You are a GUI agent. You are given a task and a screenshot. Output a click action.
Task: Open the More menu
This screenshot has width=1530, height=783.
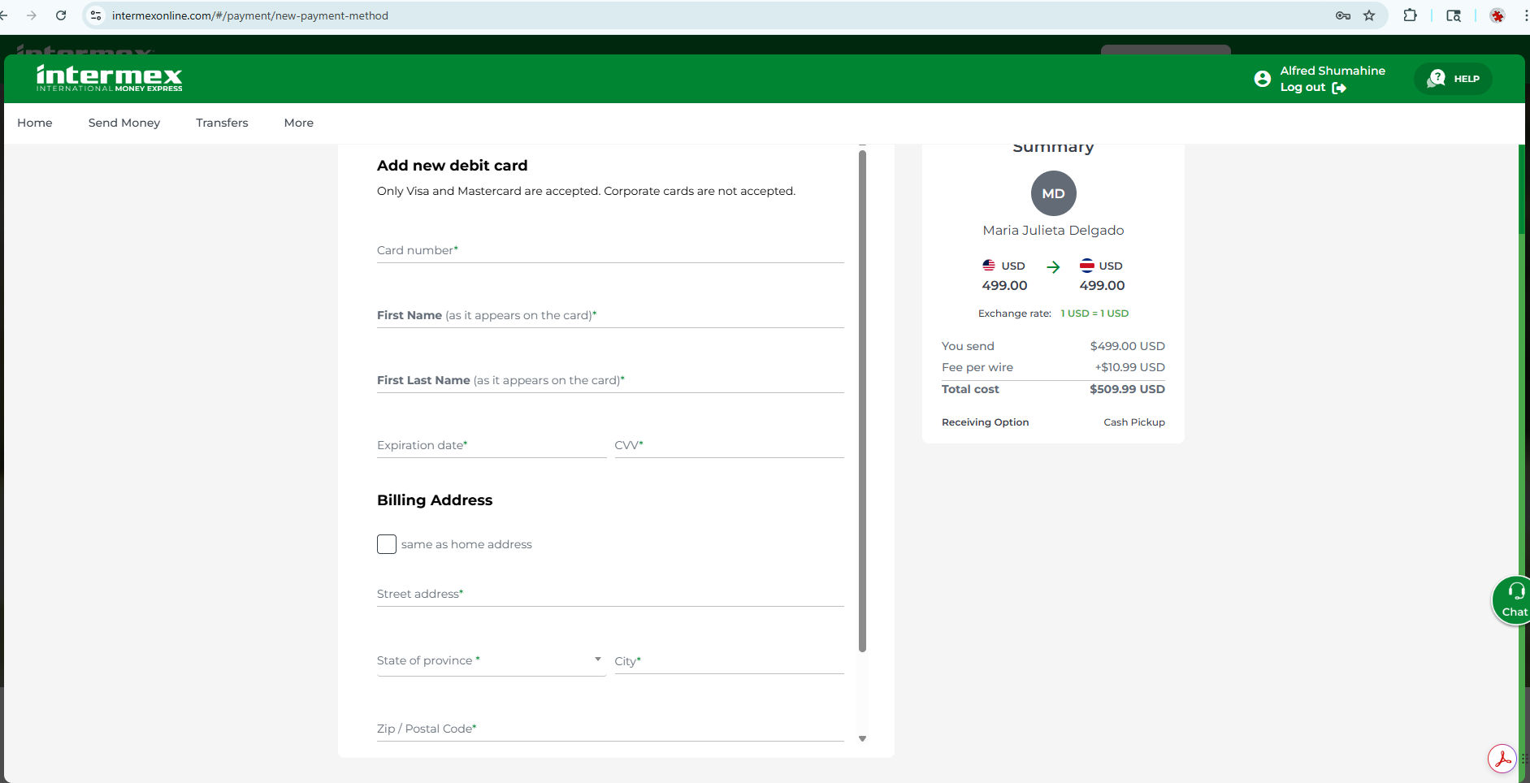[298, 123]
